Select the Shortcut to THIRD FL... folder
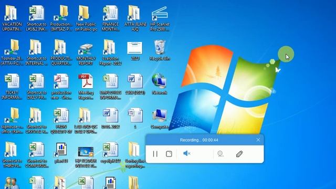The width and height of the screenshot is (336, 189). tap(12, 155)
